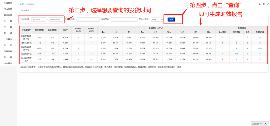The image size is (270, 126).
Task: Click the fullscreen expand icon at top right
Action: tap(267, 4)
